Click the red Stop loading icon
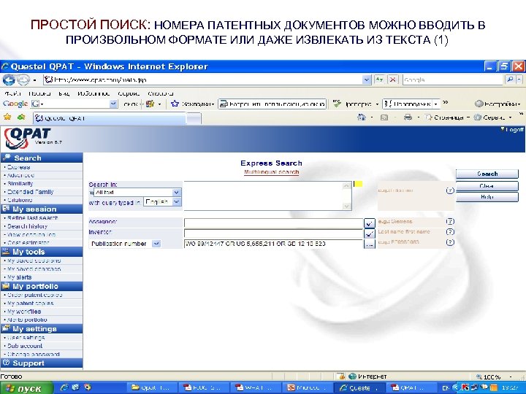The image size is (526, 394). tap(392, 80)
